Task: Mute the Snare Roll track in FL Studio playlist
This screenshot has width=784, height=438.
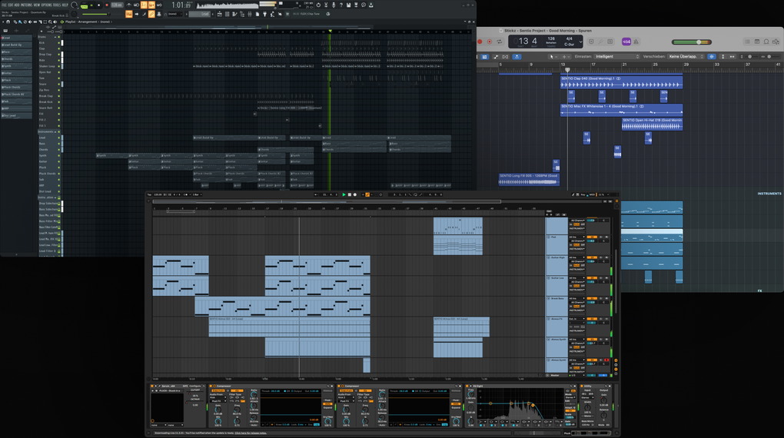Action: [x=59, y=108]
